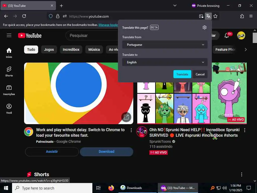This screenshot has height=193, width=257.
Task: Cancel the translation popup
Action: (200, 74)
